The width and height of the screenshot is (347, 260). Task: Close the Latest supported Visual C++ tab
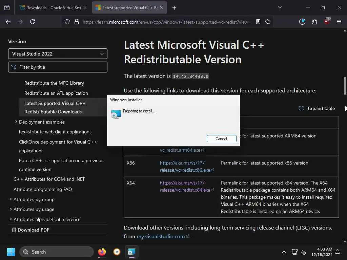click(x=161, y=7)
